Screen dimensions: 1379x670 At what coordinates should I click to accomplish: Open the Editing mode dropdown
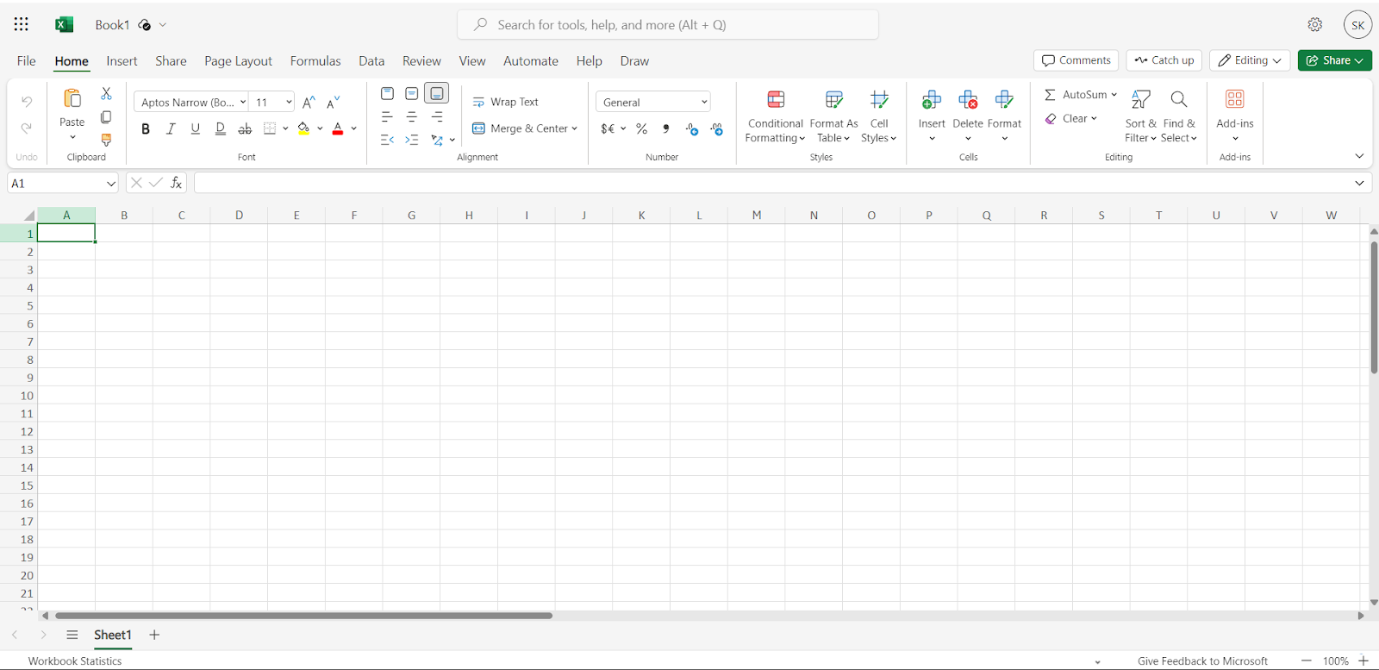tap(1249, 60)
